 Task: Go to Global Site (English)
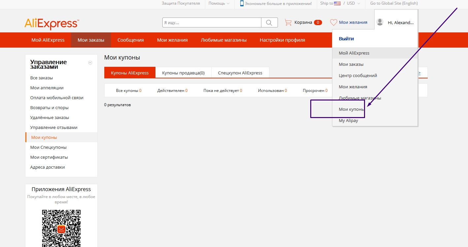tap(394, 3)
